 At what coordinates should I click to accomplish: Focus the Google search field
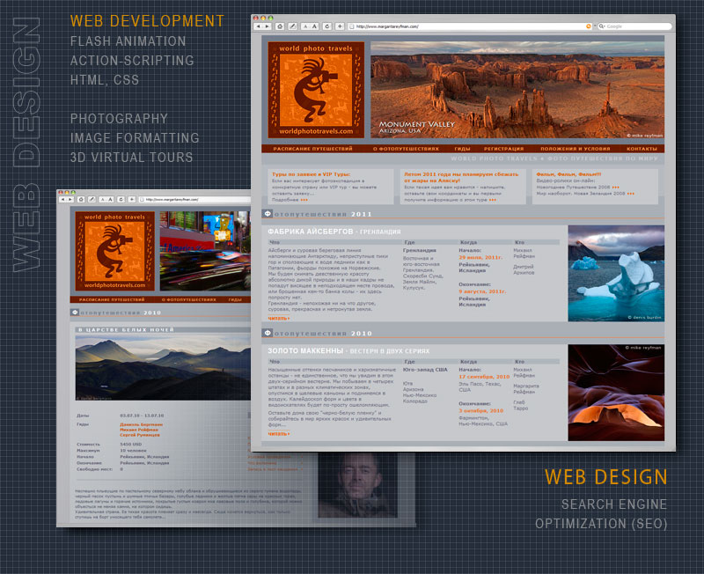click(x=634, y=26)
